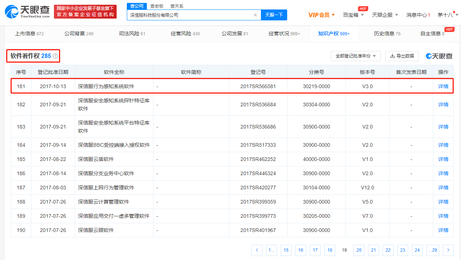Click version cell V12.0
Image resolution: width=461 pixels, height=260 pixels.
367,188
